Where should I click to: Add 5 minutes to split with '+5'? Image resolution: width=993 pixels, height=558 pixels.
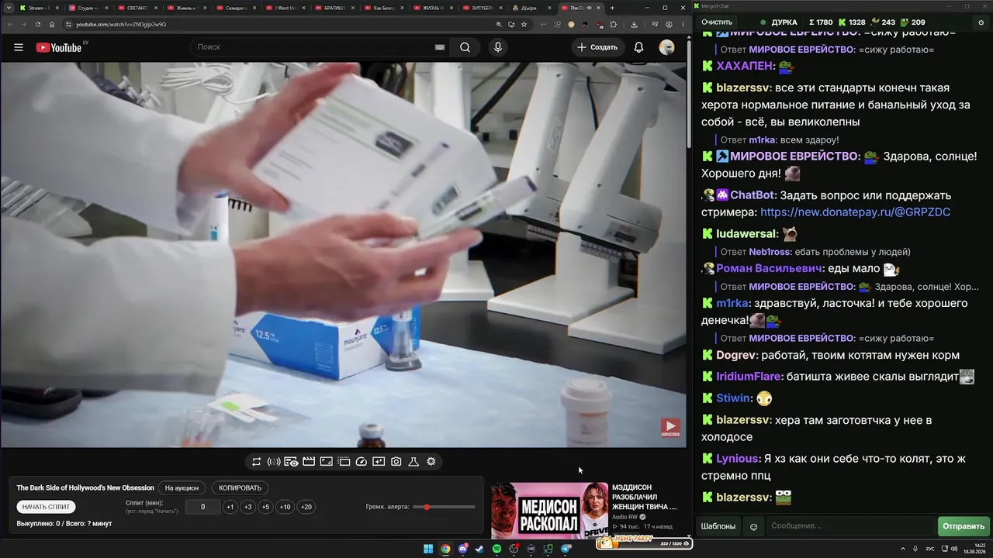pos(265,507)
